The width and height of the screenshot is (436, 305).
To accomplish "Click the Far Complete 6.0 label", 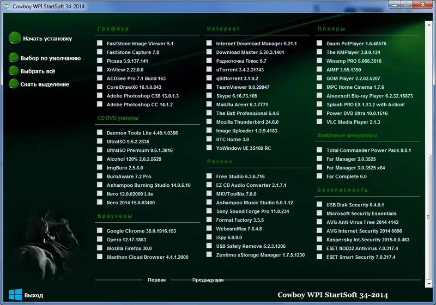I will click(347, 176).
